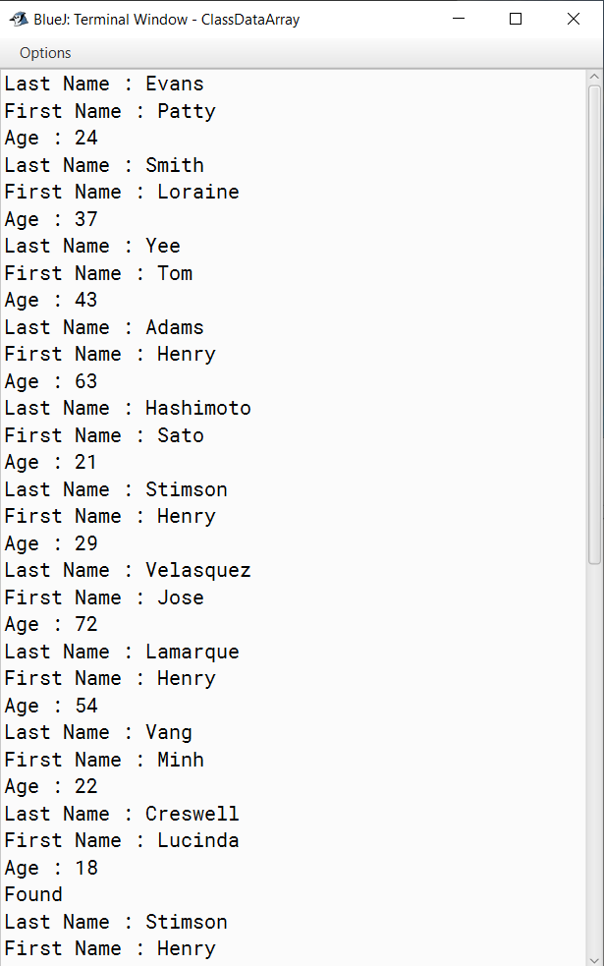
Task: Click the BlueJ bird icon in title bar
Action: 19,19
